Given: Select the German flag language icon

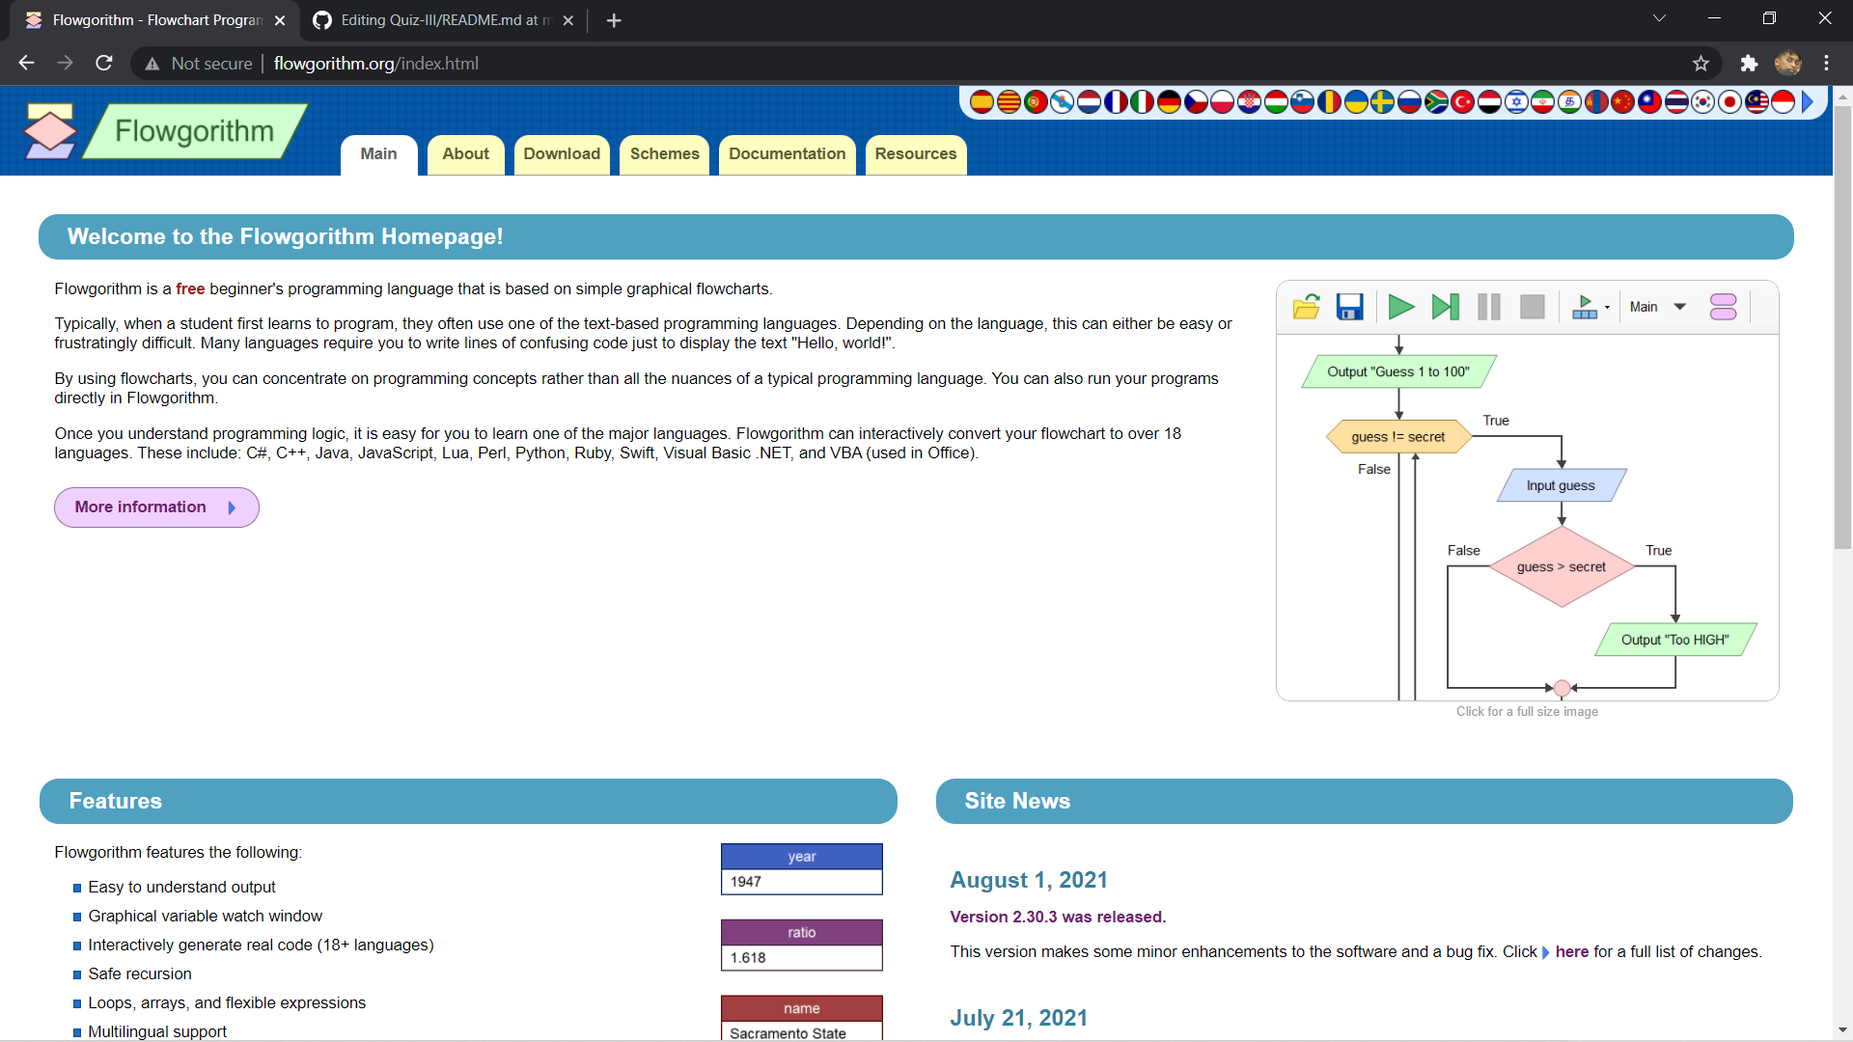Looking at the screenshot, I should pyautogui.click(x=1169, y=102).
